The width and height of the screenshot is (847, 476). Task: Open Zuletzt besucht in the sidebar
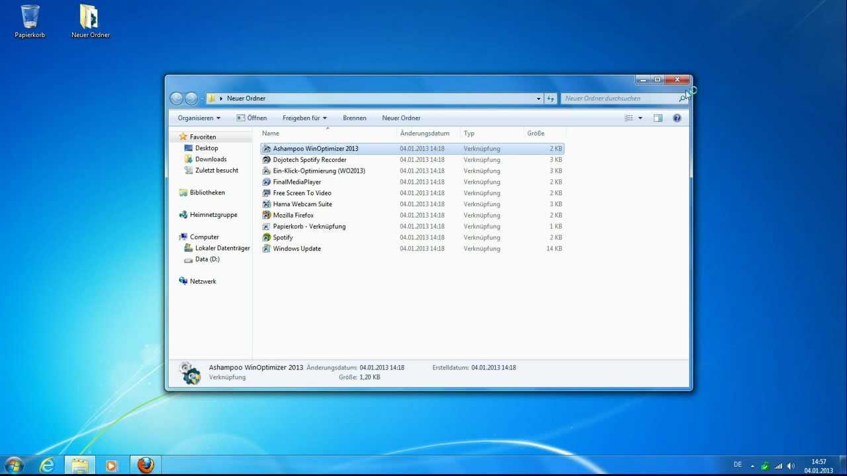(216, 171)
